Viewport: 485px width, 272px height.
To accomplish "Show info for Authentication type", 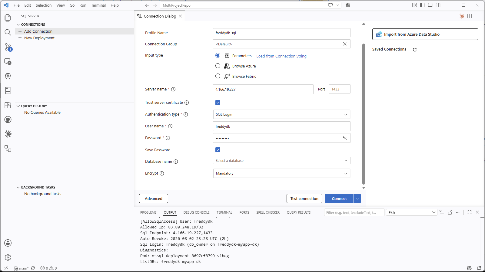I will (186, 114).
